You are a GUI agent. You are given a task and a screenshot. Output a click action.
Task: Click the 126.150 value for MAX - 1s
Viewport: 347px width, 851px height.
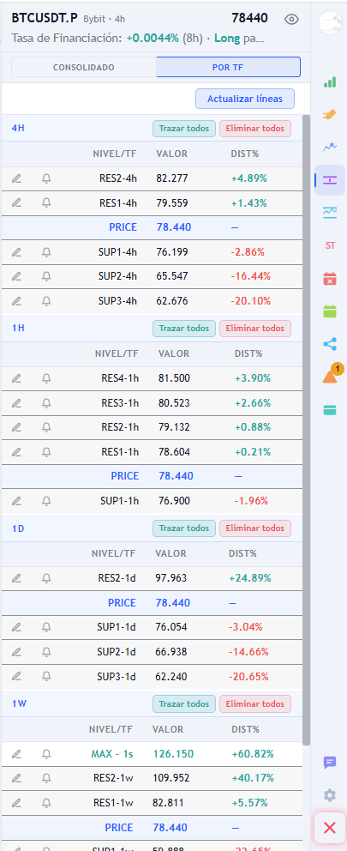173,754
